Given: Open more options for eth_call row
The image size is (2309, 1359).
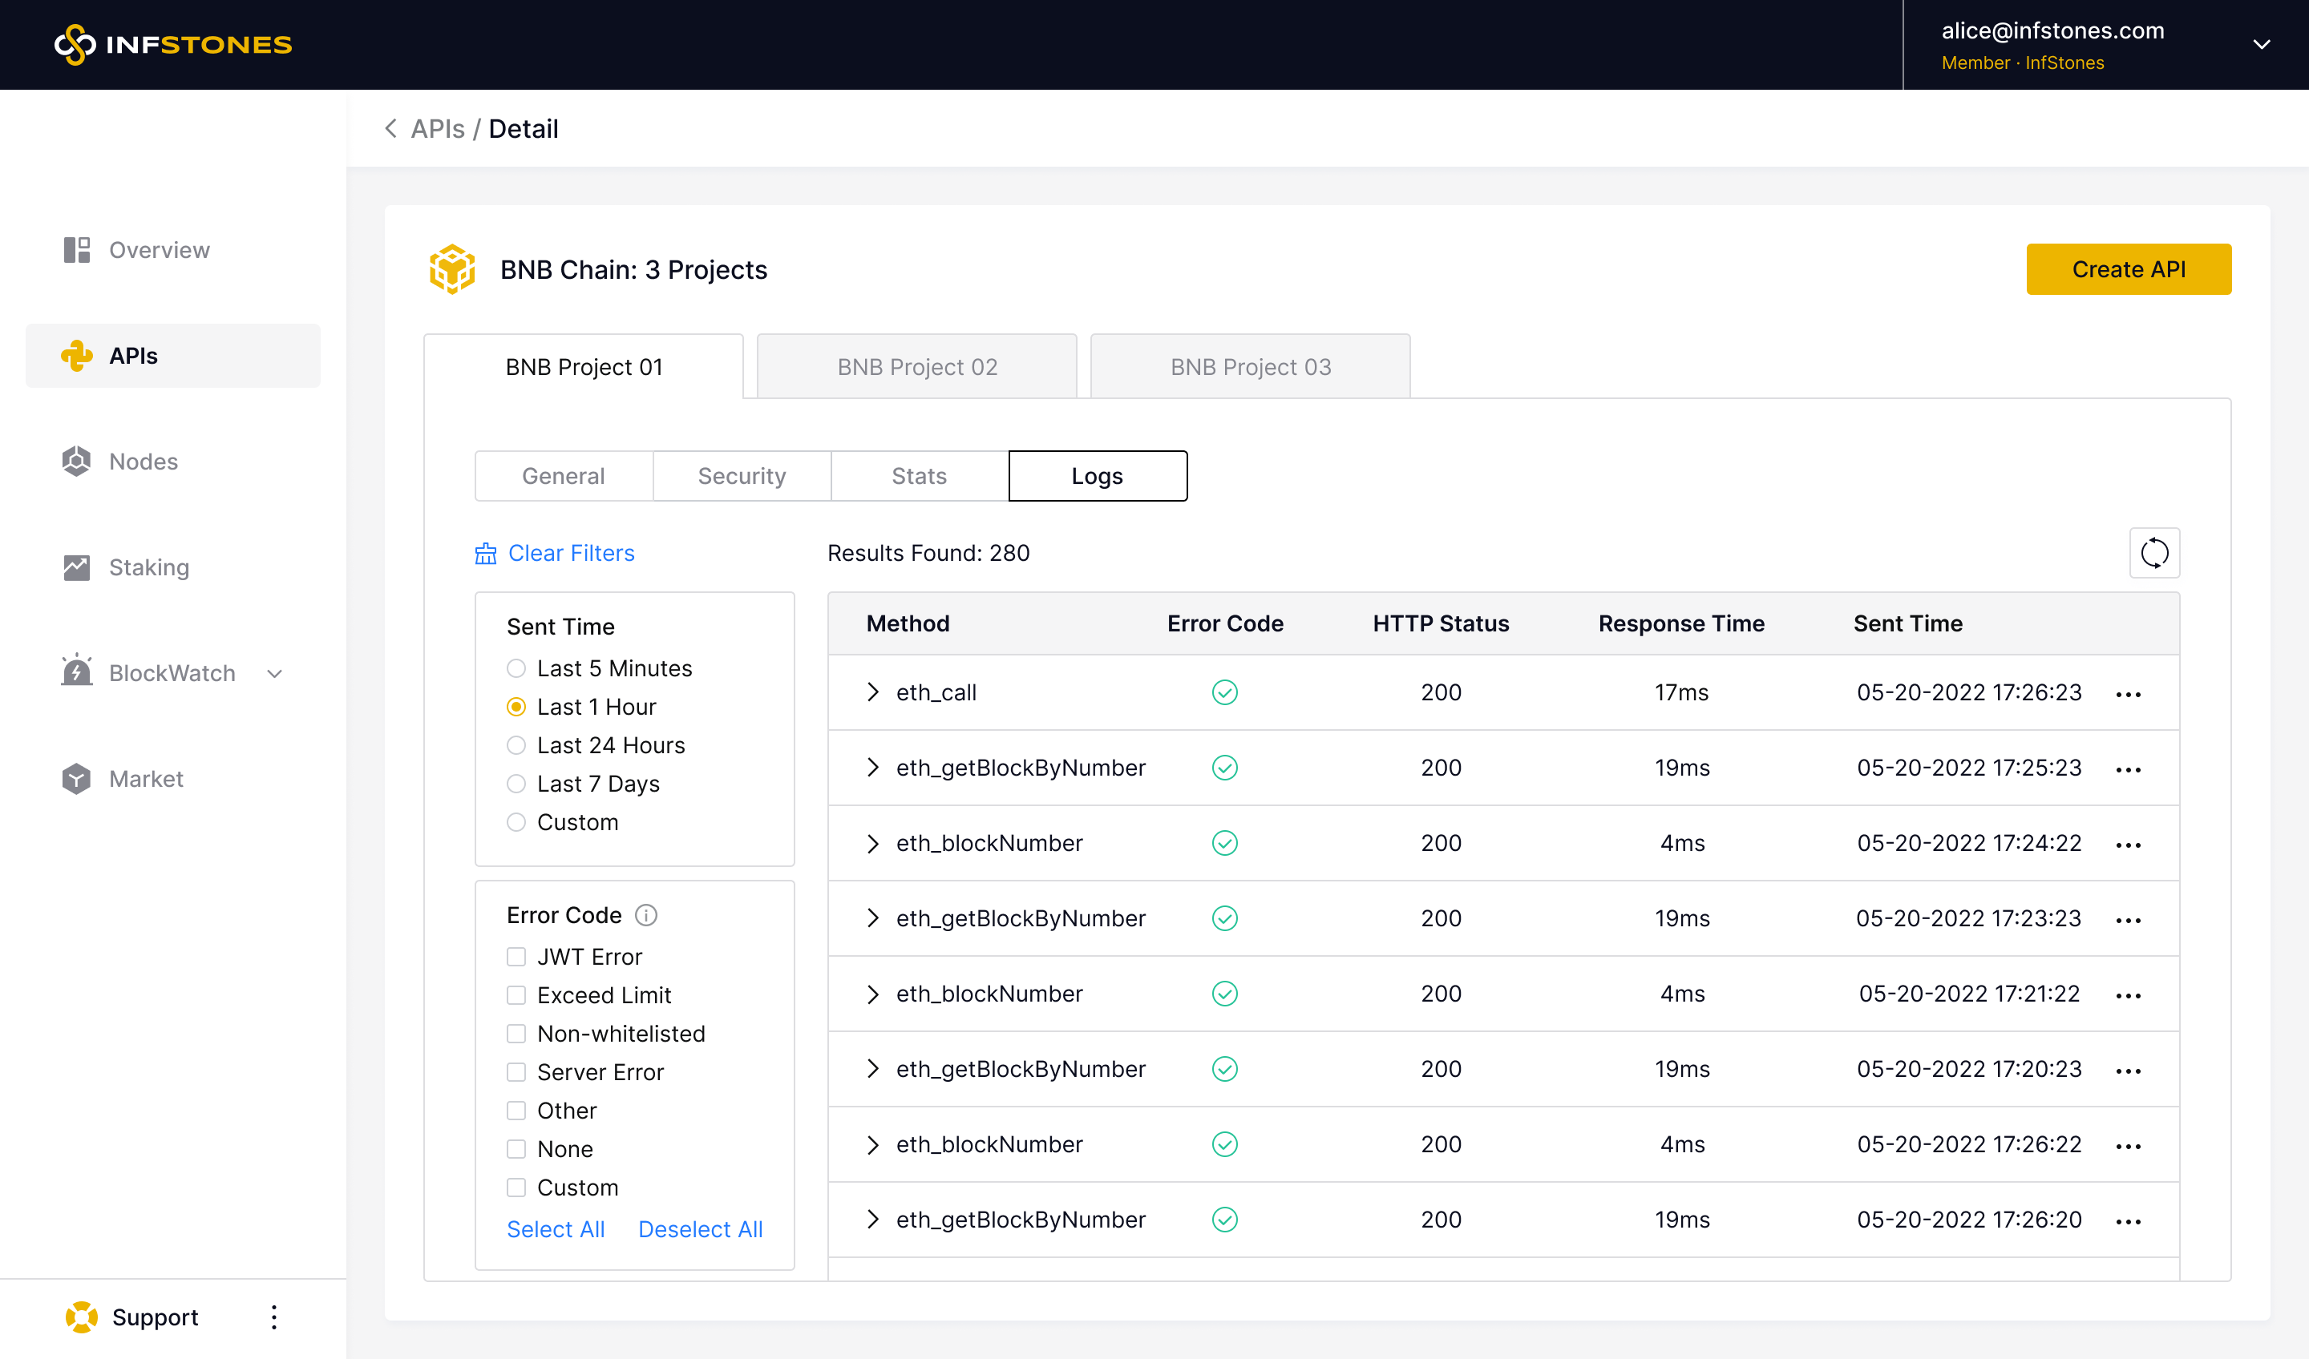Looking at the screenshot, I should 2128,694.
